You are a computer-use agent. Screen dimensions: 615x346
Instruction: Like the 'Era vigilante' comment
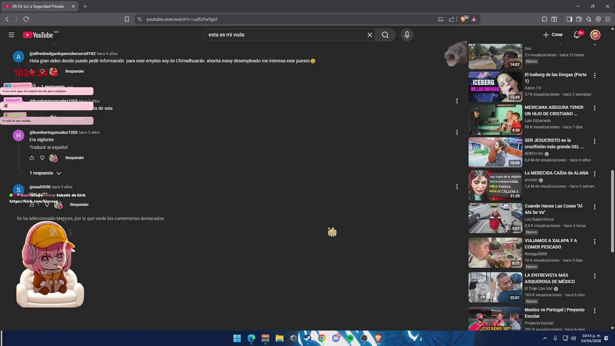(32, 158)
